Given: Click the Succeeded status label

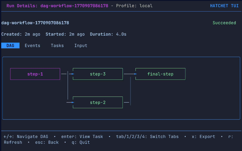Looking at the screenshot, I should click(x=224, y=23).
